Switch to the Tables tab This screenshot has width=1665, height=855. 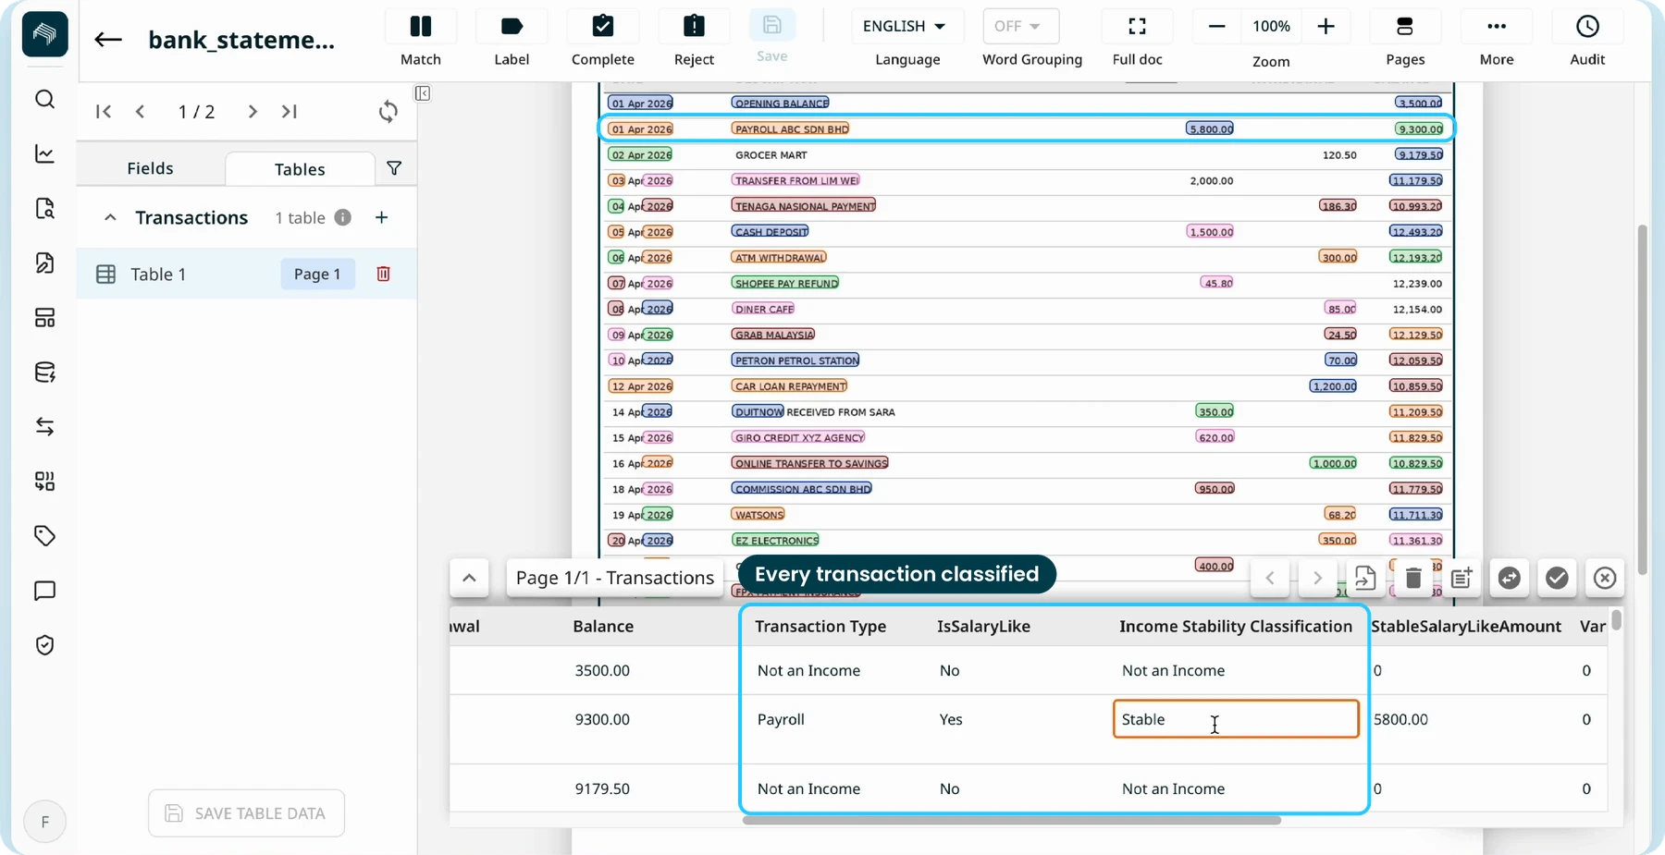[x=300, y=169]
